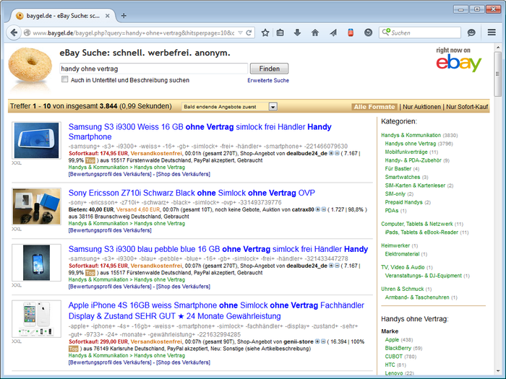Click the handy ohne vertrag search field

coord(153,69)
